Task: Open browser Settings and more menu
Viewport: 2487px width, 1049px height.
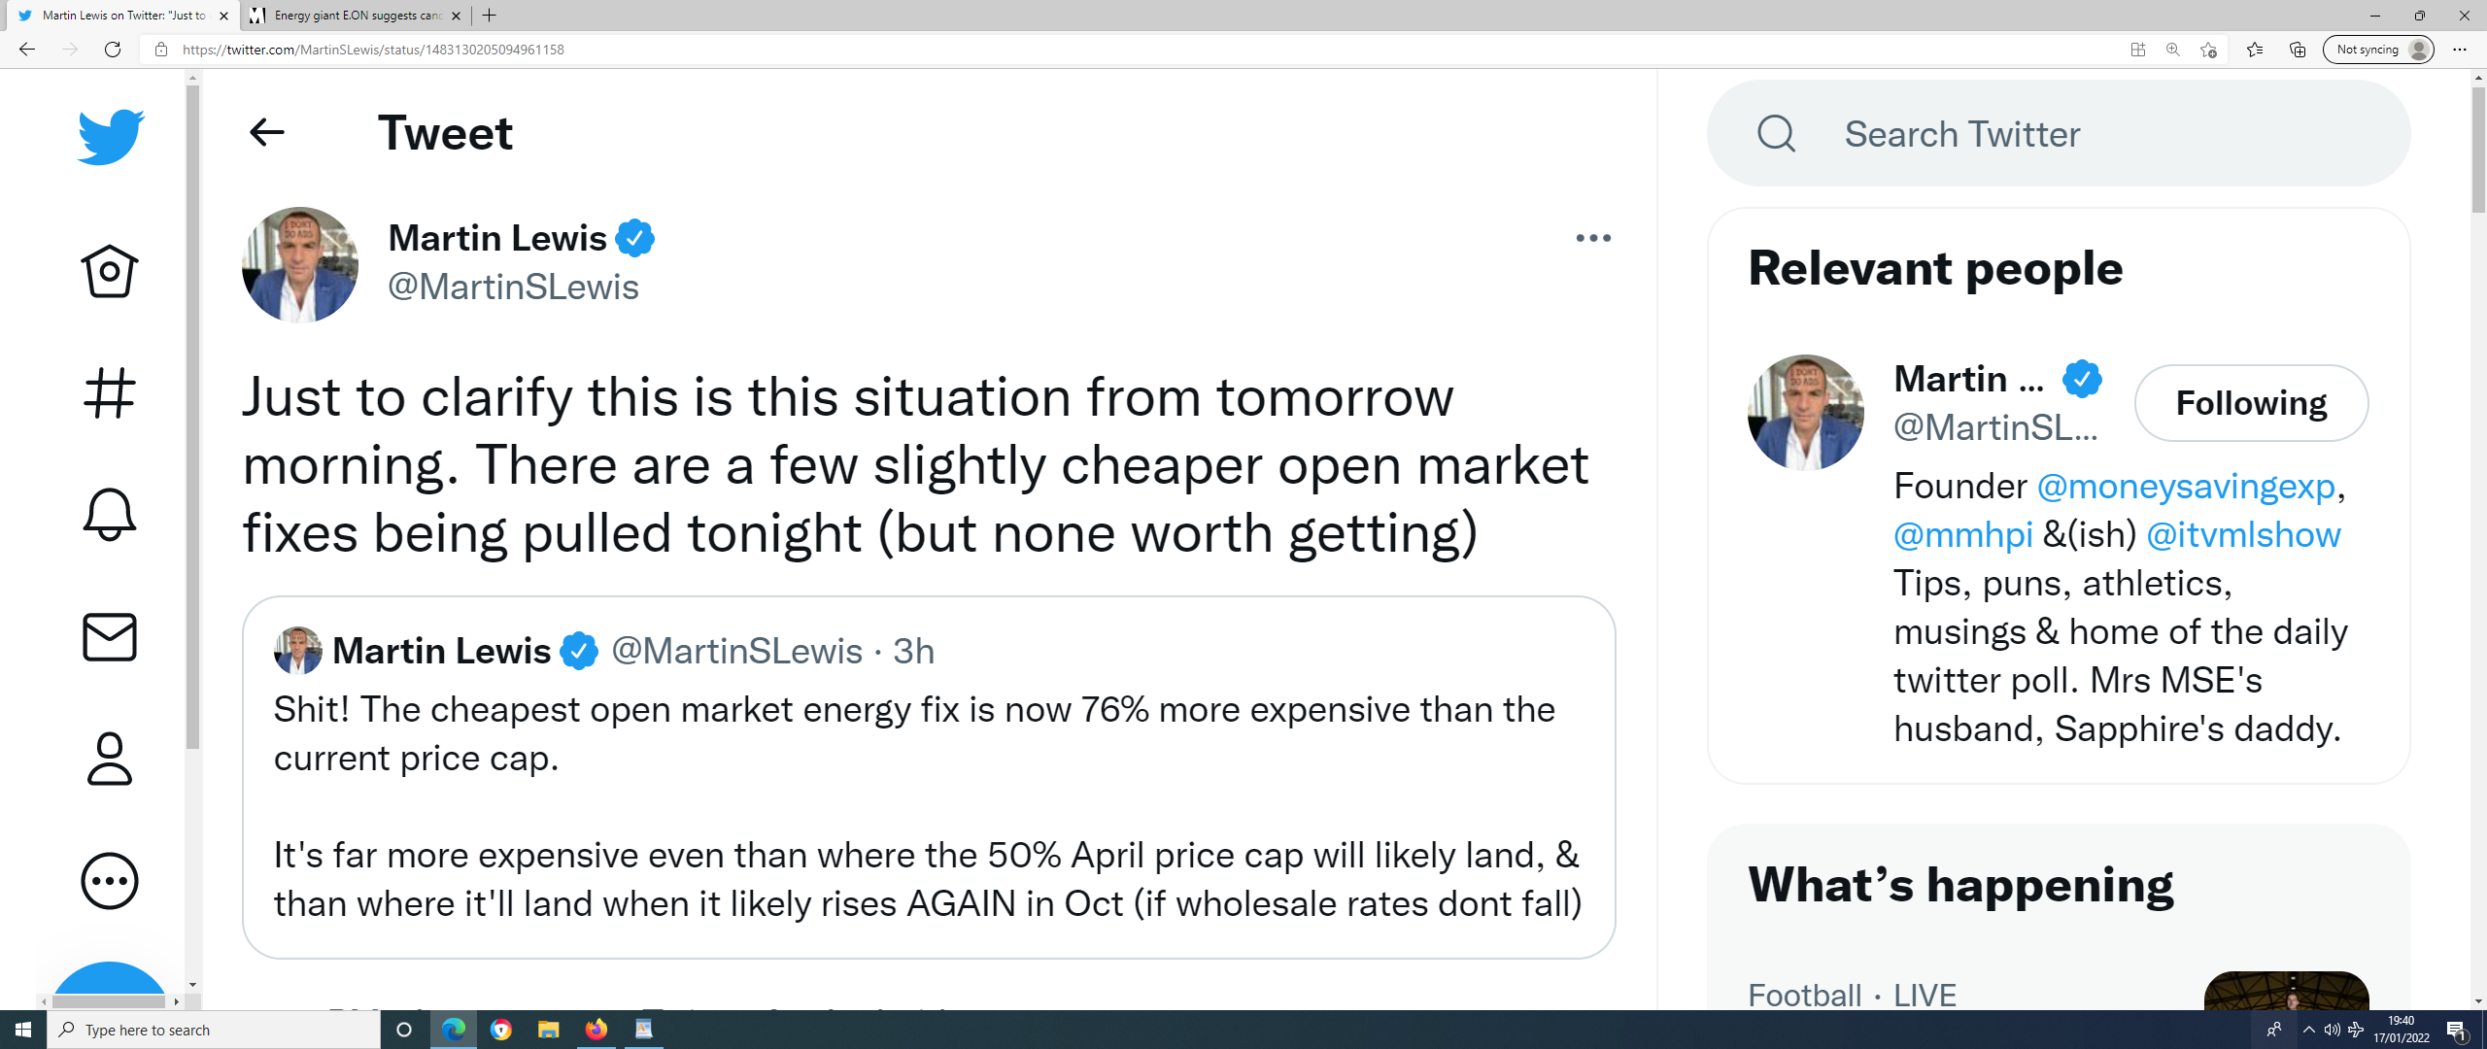Action: point(2460,50)
